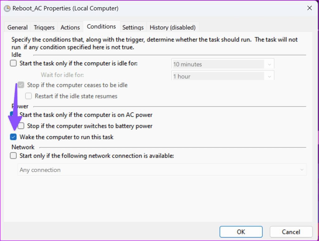Open the 'Any connection' network dropdown

[x=301, y=170]
